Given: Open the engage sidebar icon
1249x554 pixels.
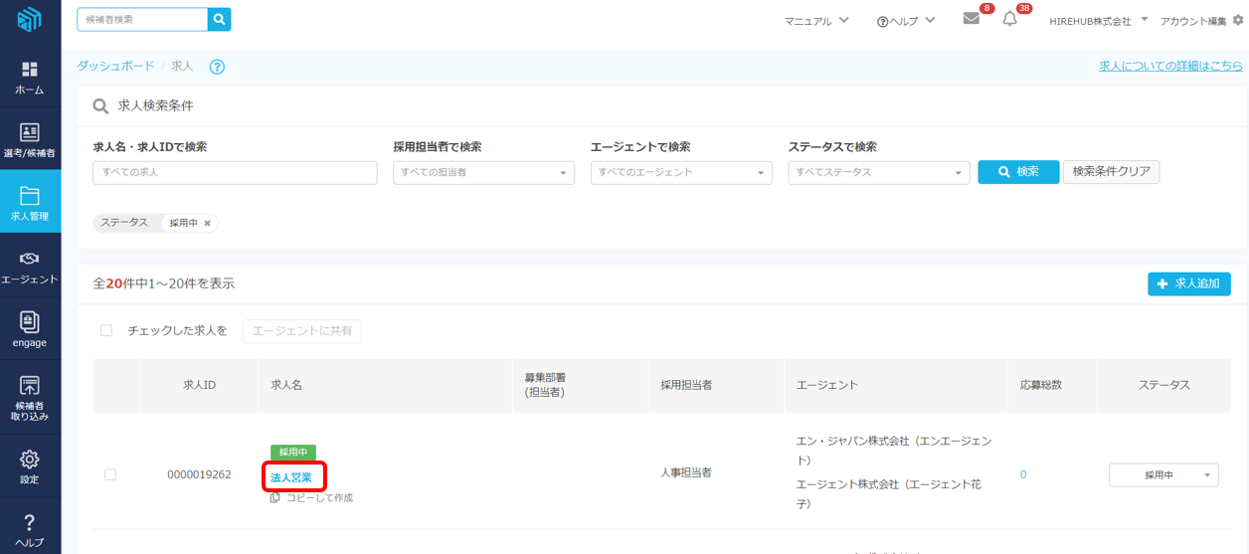Looking at the screenshot, I should tap(30, 329).
